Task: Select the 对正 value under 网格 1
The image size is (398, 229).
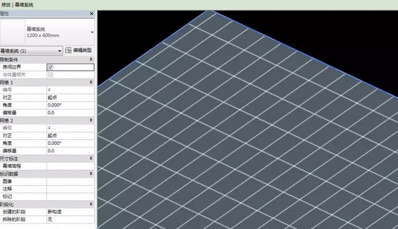Action: (71, 98)
